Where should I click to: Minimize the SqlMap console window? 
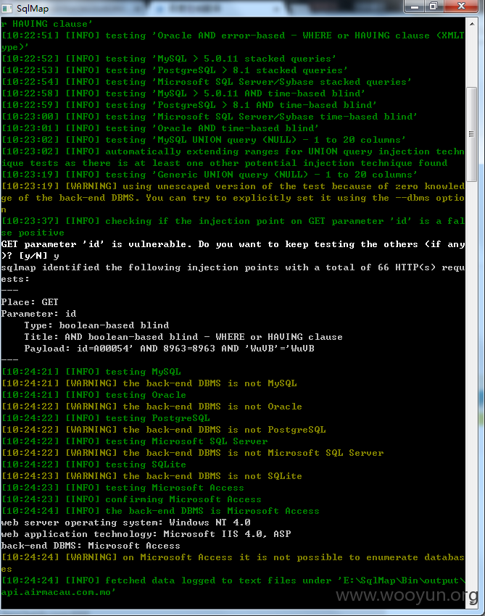click(x=414, y=7)
